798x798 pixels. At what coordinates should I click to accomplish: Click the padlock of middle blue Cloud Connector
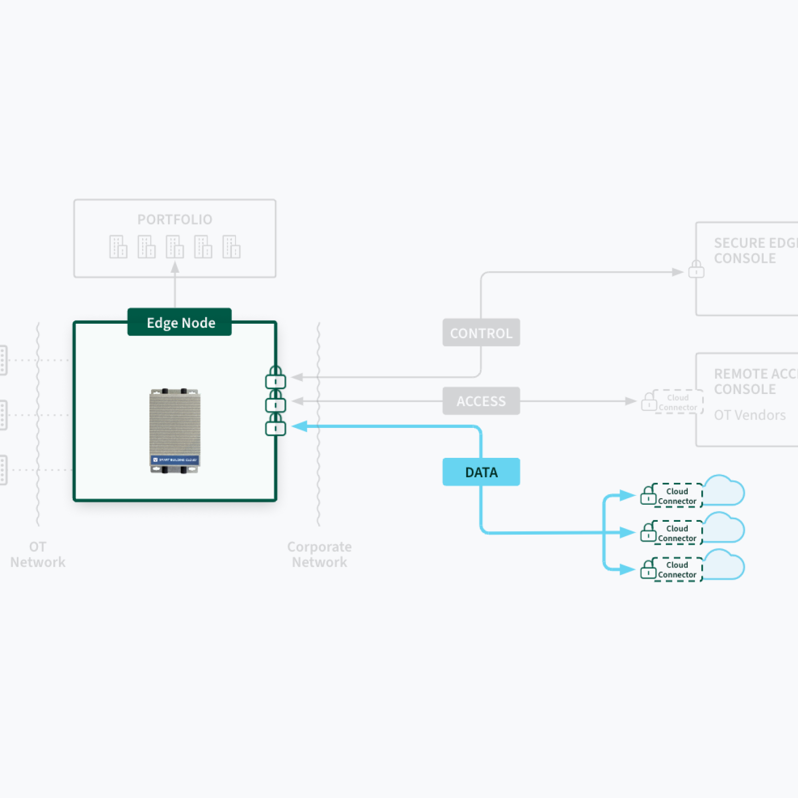[648, 532]
